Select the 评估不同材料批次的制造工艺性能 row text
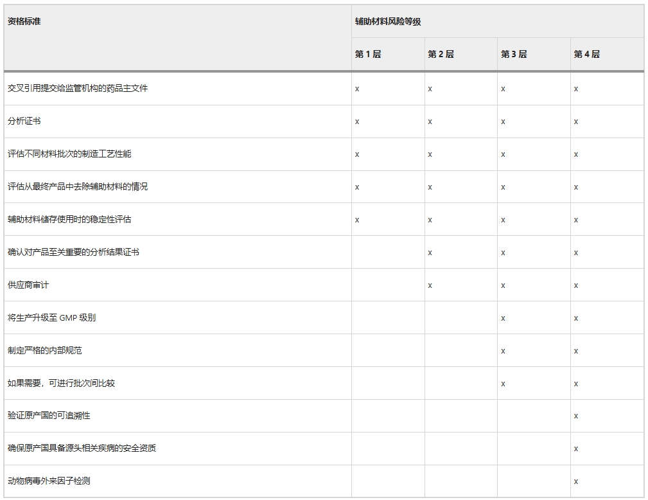This screenshot has width=648, height=500. pyautogui.click(x=69, y=154)
